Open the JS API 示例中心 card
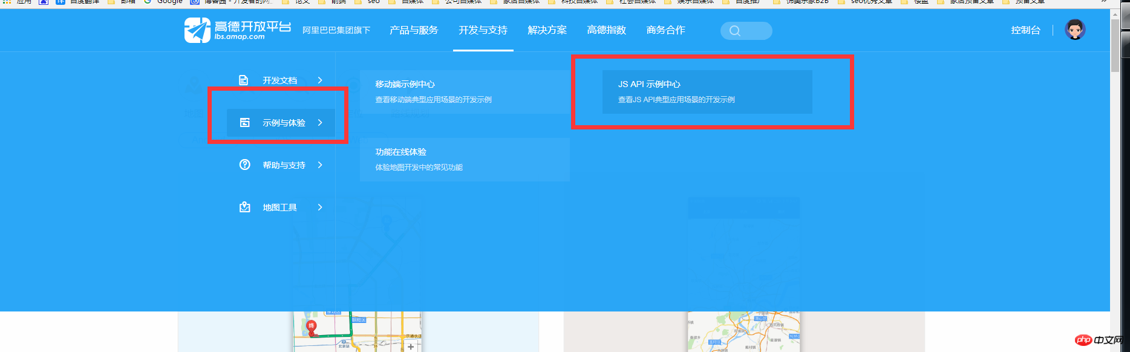The image size is (1130, 352). (x=707, y=92)
